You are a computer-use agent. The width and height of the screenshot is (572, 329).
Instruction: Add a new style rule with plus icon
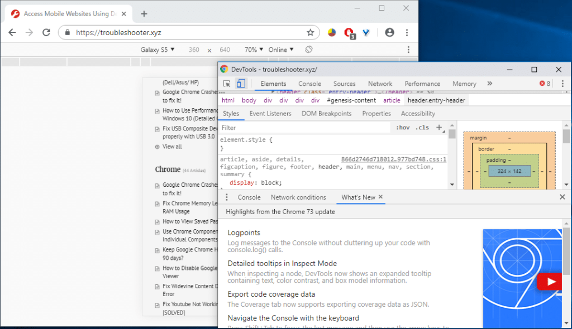click(439, 128)
